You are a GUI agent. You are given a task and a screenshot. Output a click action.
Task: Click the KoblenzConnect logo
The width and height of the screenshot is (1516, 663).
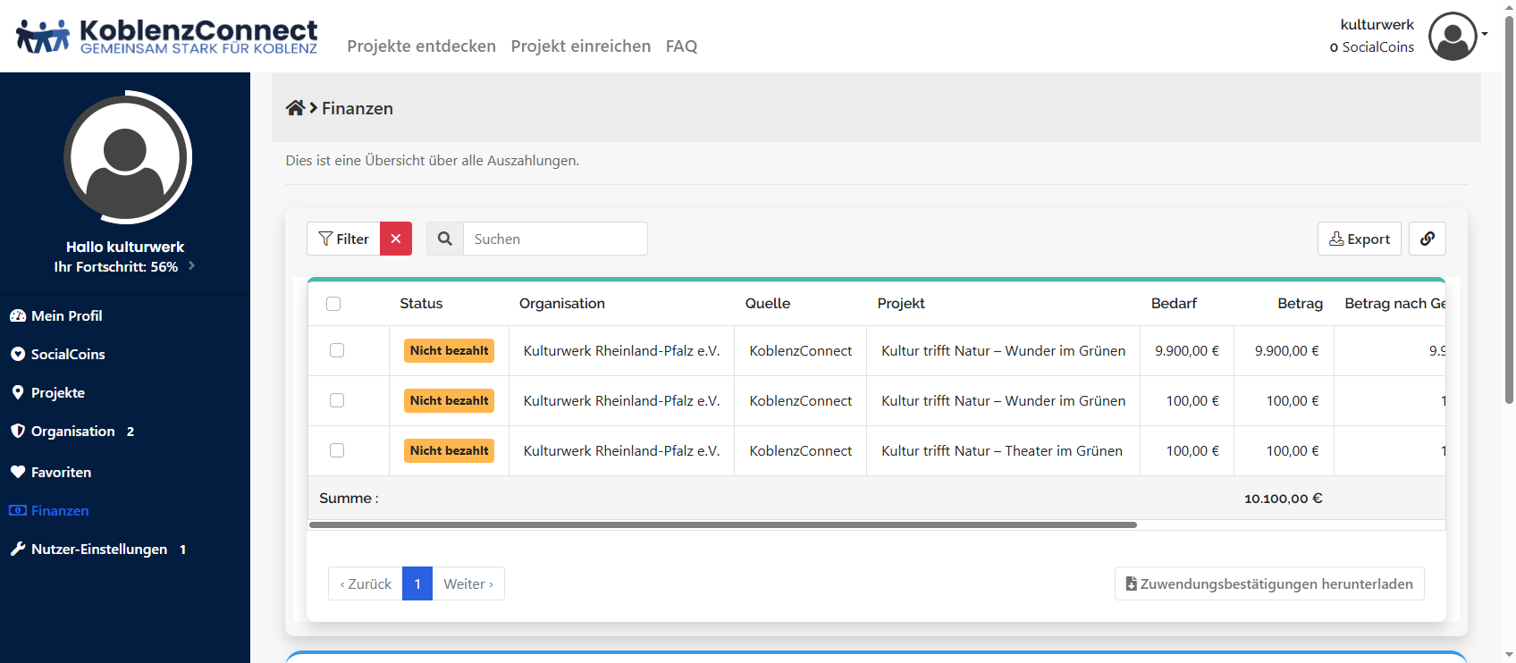[167, 37]
